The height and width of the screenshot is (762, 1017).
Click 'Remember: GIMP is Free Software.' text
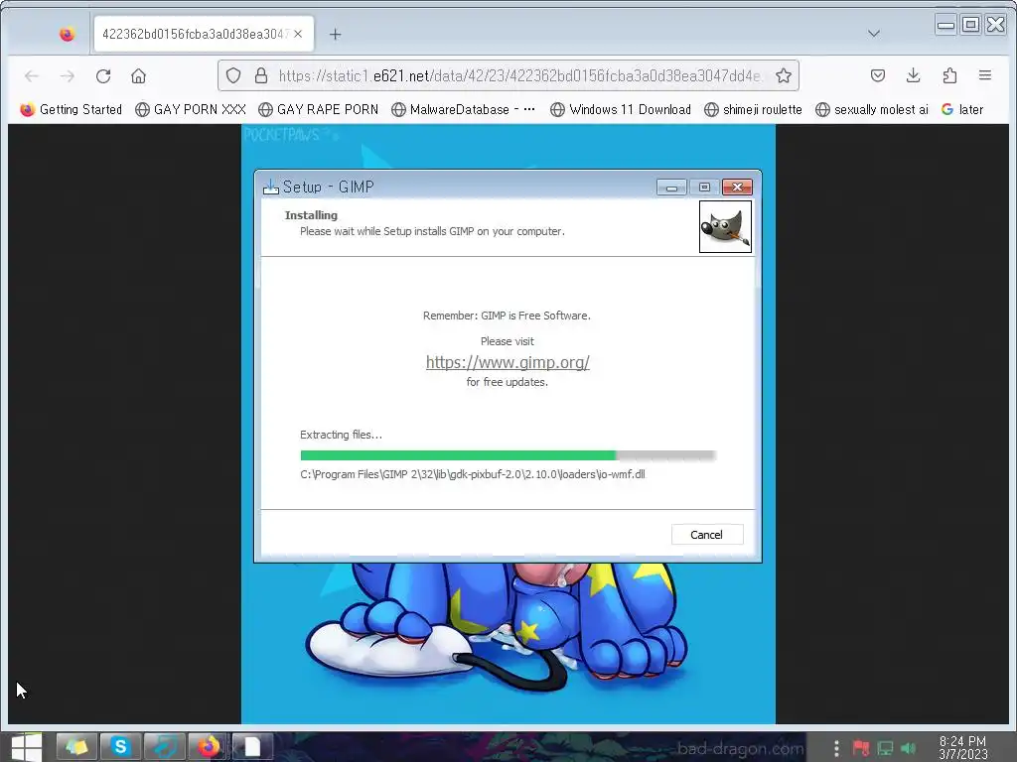tap(507, 316)
